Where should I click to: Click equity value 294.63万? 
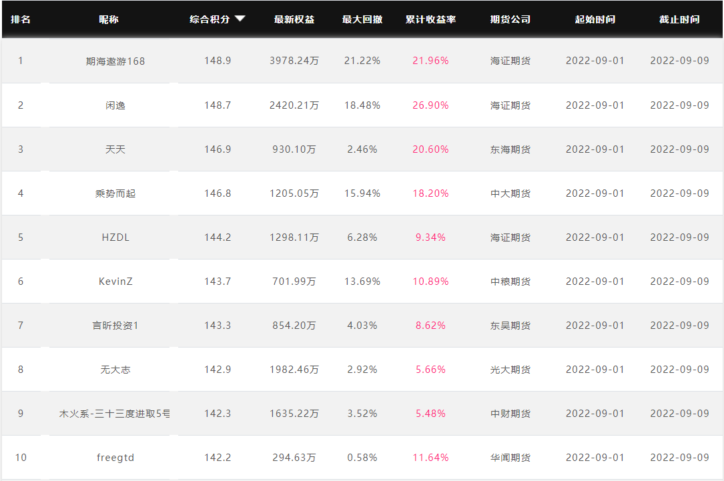[294, 458]
